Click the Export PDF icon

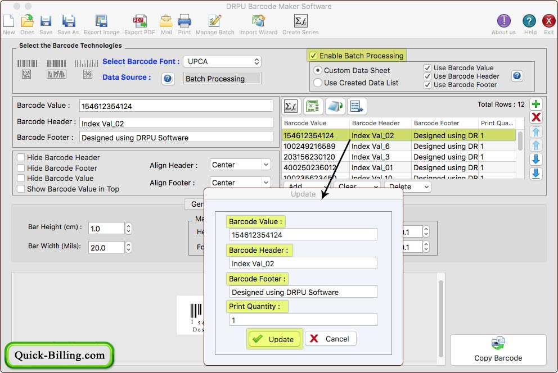[x=139, y=21]
